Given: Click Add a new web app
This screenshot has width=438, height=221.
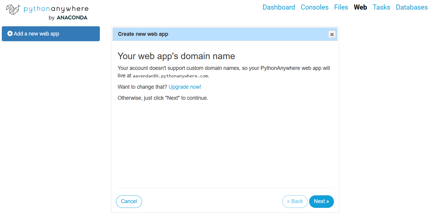Looking at the screenshot, I should (x=51, y=34).
